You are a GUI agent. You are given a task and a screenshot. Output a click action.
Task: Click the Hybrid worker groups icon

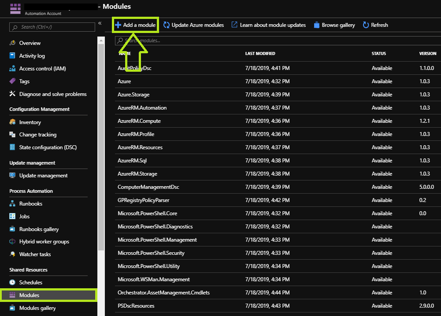(12, 241)
